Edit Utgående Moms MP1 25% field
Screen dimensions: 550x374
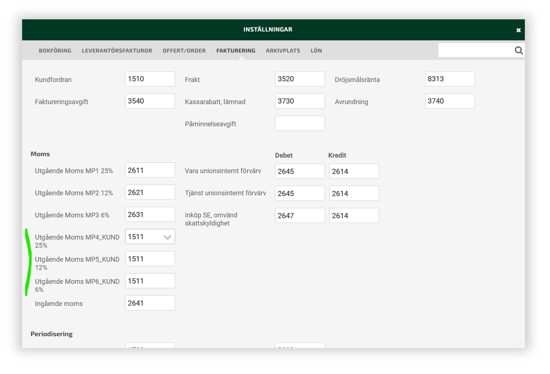[x=150, y=170]
